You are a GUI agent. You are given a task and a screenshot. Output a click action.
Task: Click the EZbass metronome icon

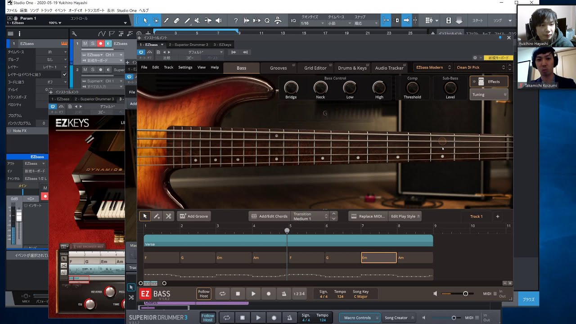[x=284, y=294]
